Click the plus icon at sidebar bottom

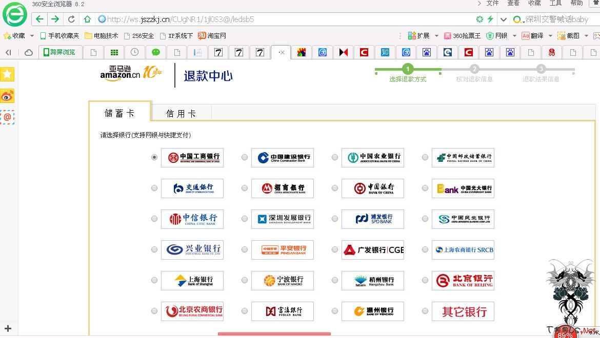[8, 328]
